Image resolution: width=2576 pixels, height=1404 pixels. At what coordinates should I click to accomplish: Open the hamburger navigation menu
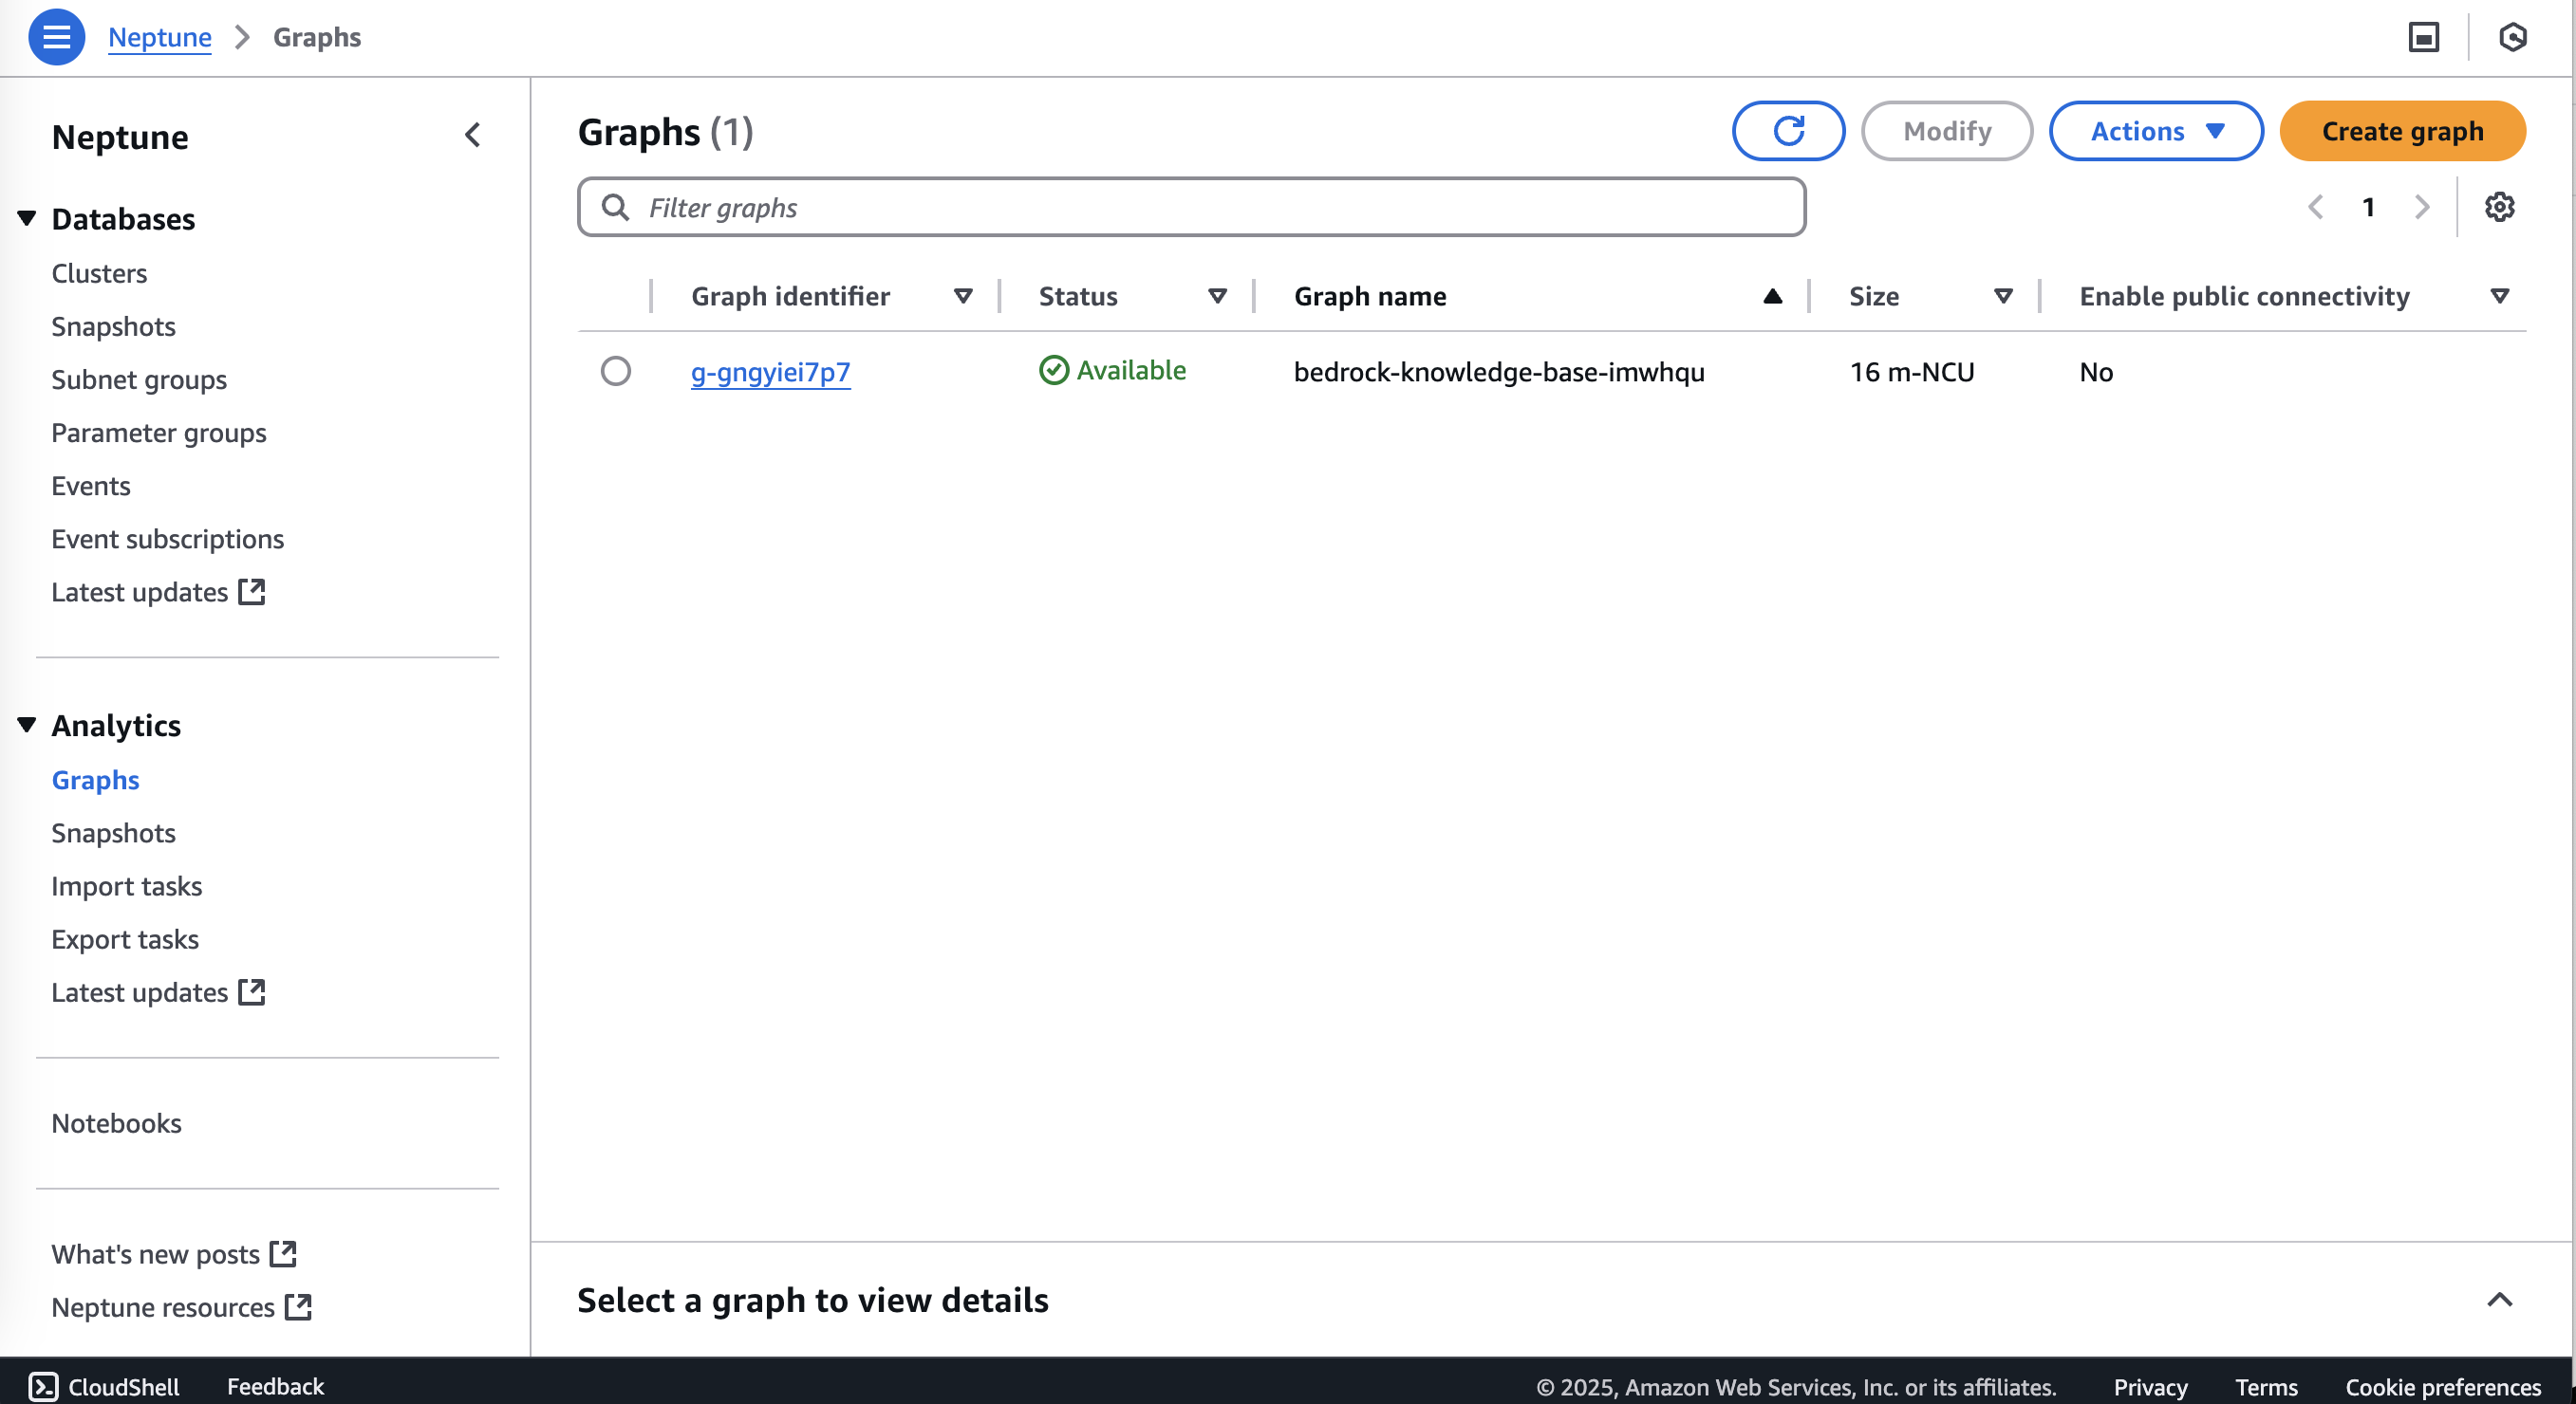[56, 37]
